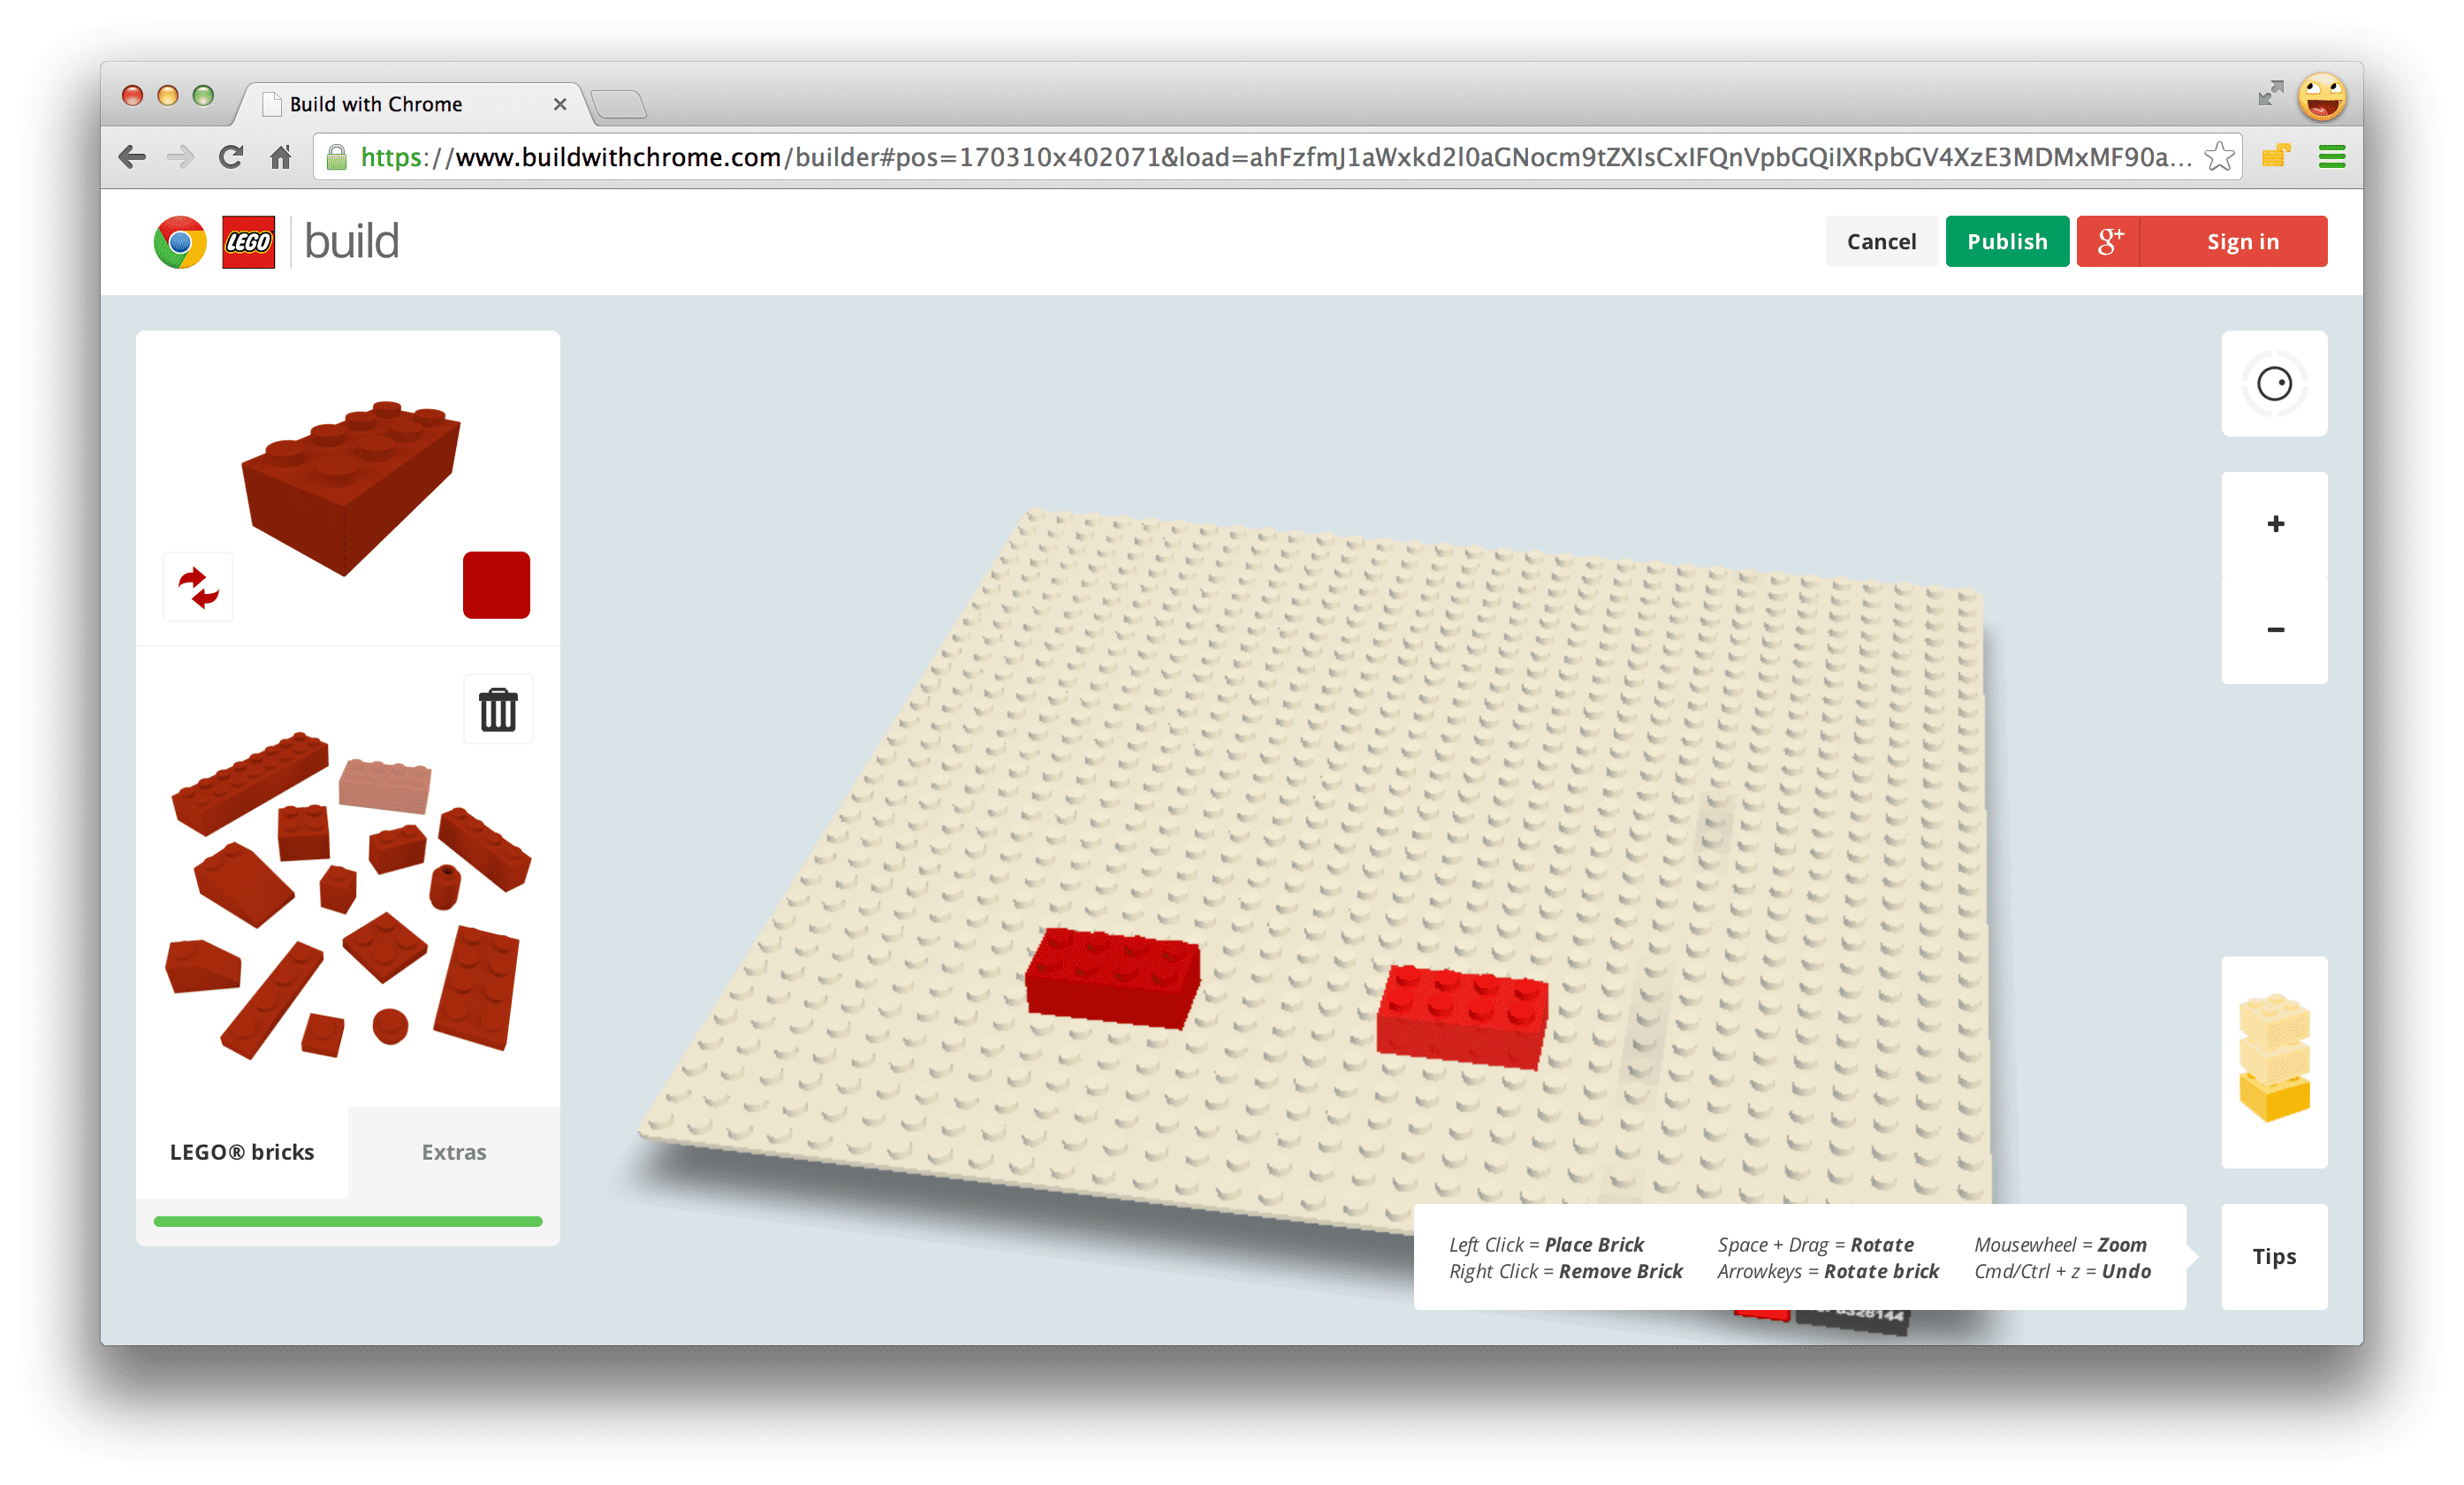Click the compass/reset view icon
Viewport: 2464px width, 1485px height.
2274,385
